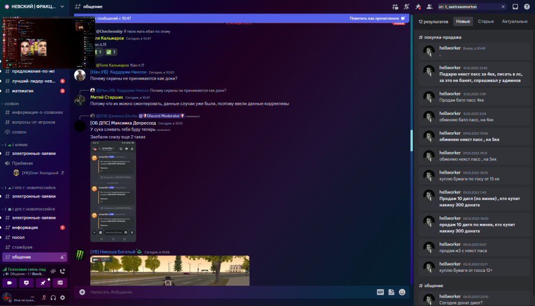The image size is (535, 306).
Task: Open the soundboard button
Action: 60,283
